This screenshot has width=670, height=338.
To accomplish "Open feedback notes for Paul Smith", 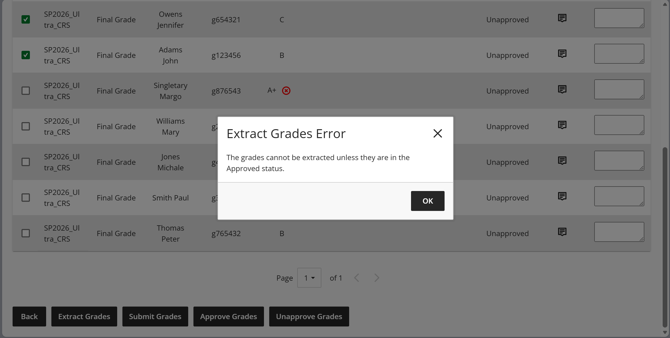I will (x=562, y=196).
